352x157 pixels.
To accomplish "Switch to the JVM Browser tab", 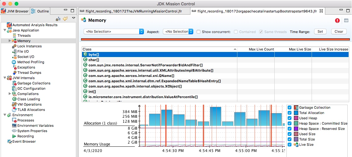I will 15,11.
